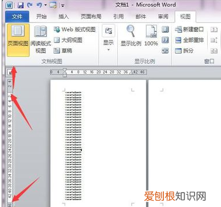
Task: Switch to Web 版式视图
Action: pyautogui.click(x=74, y=29)
